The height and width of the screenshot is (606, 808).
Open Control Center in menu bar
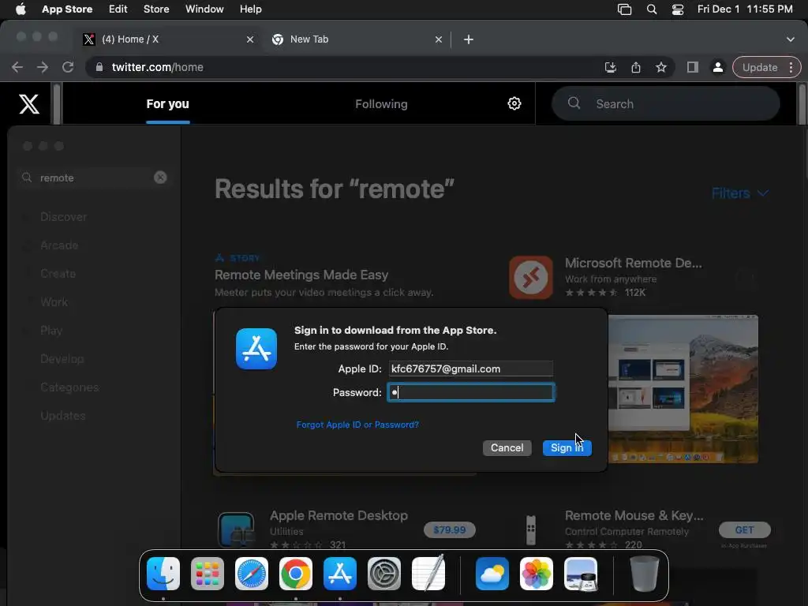pos(678,9)
